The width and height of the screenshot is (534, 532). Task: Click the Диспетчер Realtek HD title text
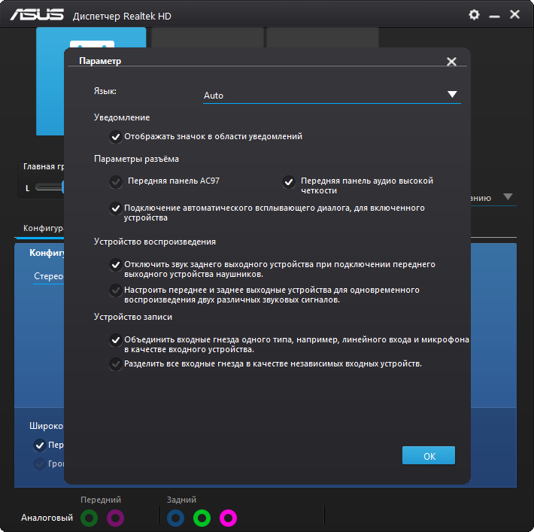point(122,16)
